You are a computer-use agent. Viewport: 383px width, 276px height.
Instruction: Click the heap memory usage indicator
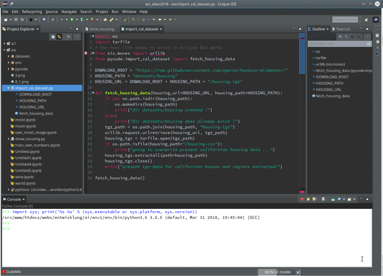click(279, 272)
